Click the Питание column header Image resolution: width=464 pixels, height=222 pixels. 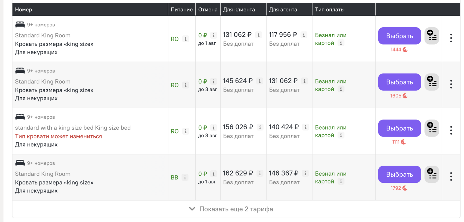(181, 10)
